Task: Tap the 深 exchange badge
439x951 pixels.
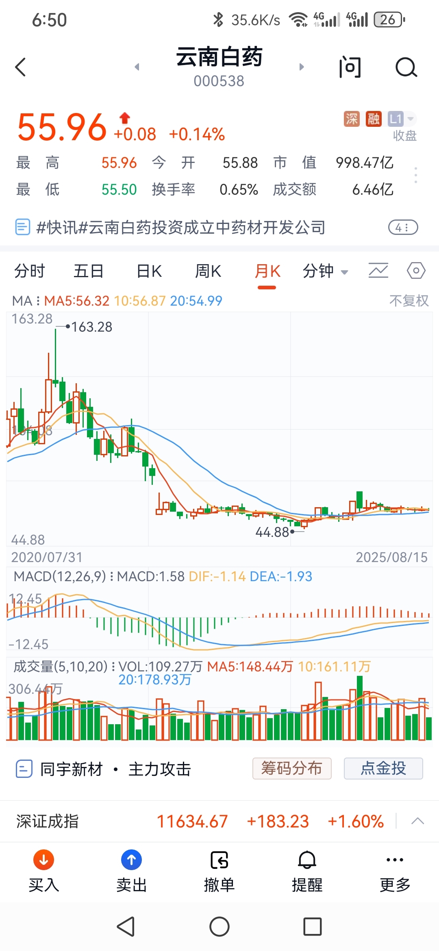Action: click(352, 119)
